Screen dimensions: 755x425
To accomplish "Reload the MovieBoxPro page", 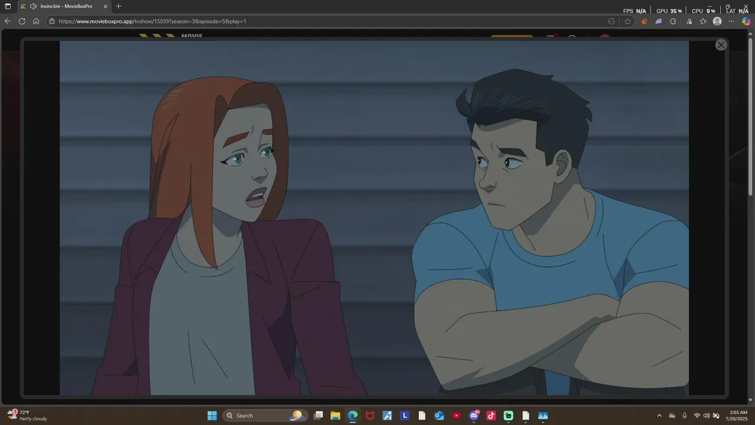I will pos(22,21).
